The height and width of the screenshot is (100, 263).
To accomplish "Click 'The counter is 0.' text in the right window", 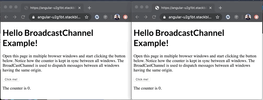I will pos(148,88).
